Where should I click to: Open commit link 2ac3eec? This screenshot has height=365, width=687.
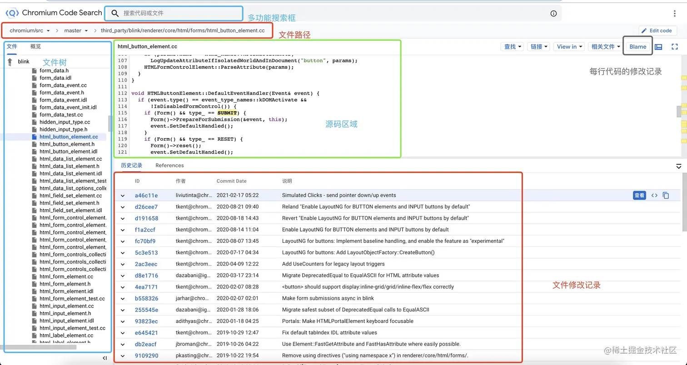tap(146, 264)
